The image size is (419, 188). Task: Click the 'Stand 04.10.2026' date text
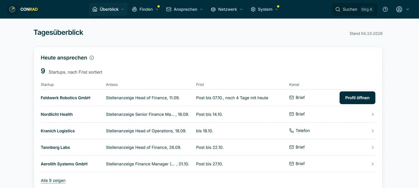tap(366, 33)
